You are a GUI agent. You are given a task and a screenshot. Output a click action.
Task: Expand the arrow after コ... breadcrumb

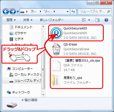pyautogui.click(x=40, y=12)
